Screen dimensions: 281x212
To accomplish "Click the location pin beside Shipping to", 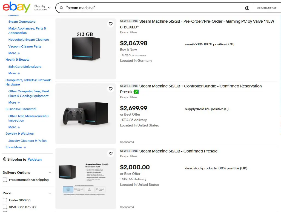I will (5, 159).
